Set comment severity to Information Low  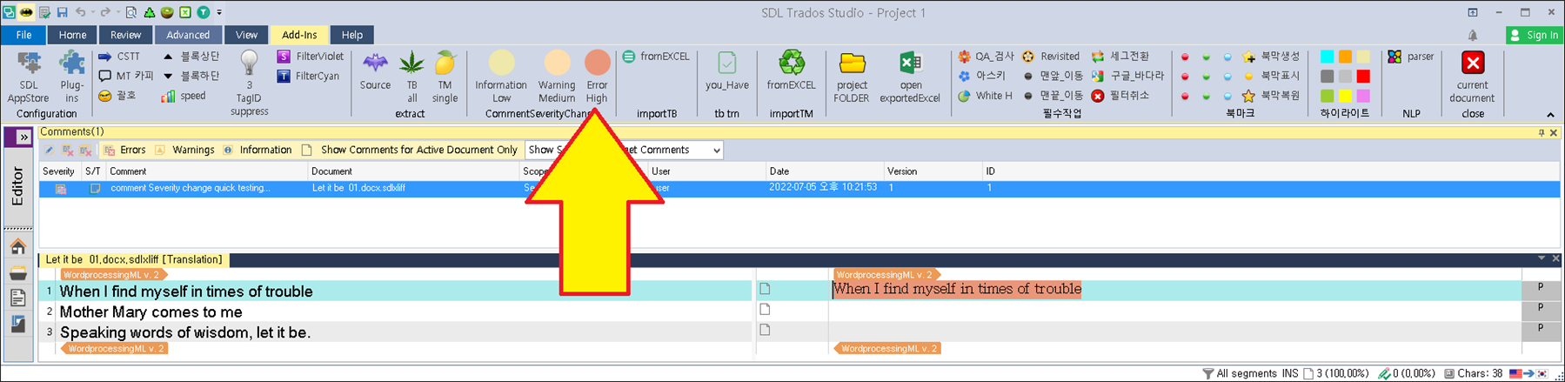pyautogui.click(x=501, y=77)
